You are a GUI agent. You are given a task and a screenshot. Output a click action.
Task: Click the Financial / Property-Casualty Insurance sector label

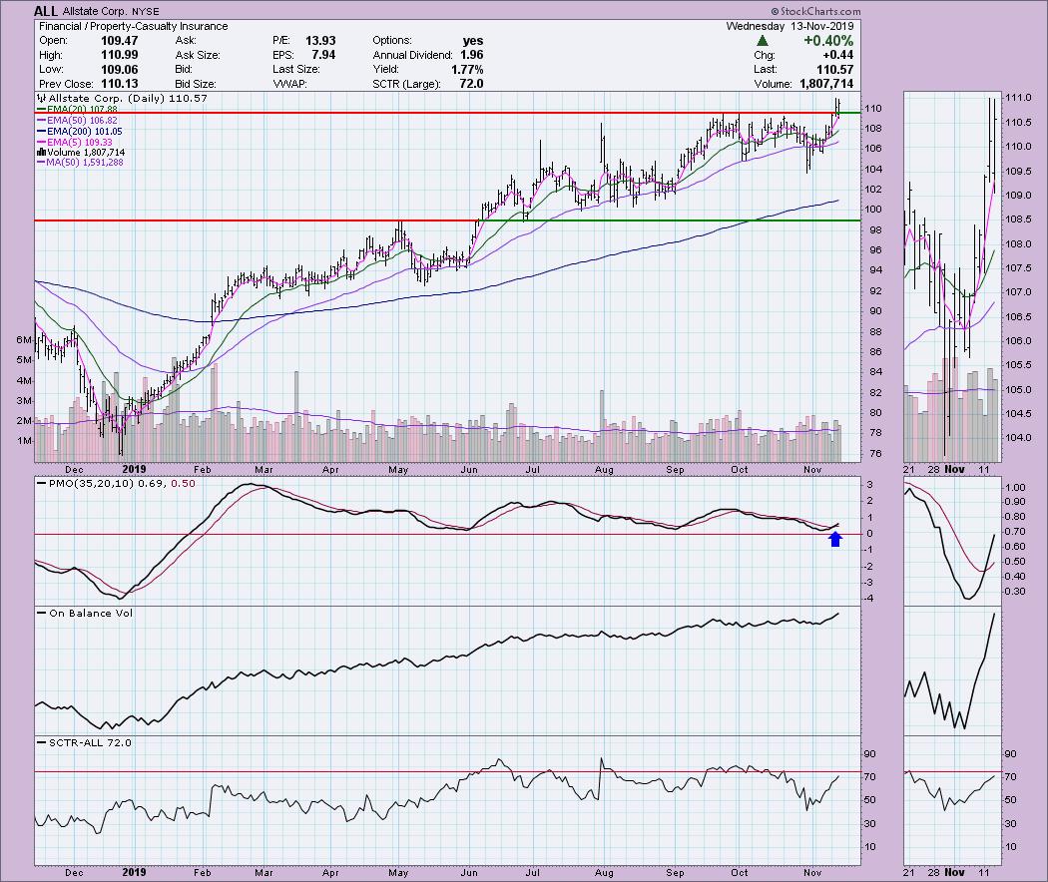click(133, 26)
